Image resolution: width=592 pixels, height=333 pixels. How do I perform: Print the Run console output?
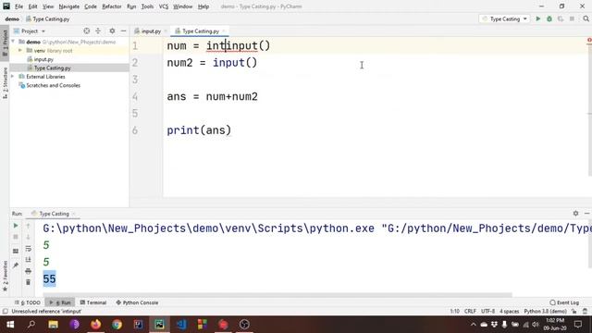pos(29,271)
